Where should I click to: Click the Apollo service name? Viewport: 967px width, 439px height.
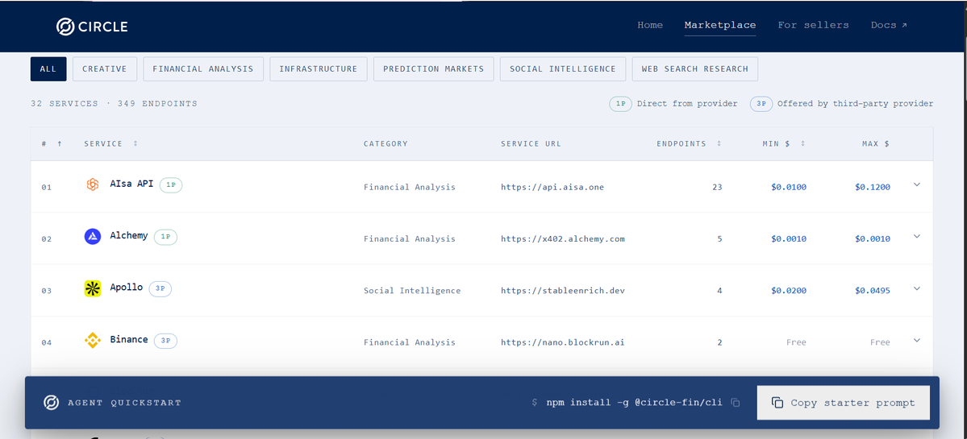point(127,287)
